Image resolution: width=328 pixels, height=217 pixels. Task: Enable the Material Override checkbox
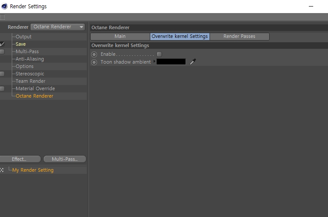[x=2, y=88]
